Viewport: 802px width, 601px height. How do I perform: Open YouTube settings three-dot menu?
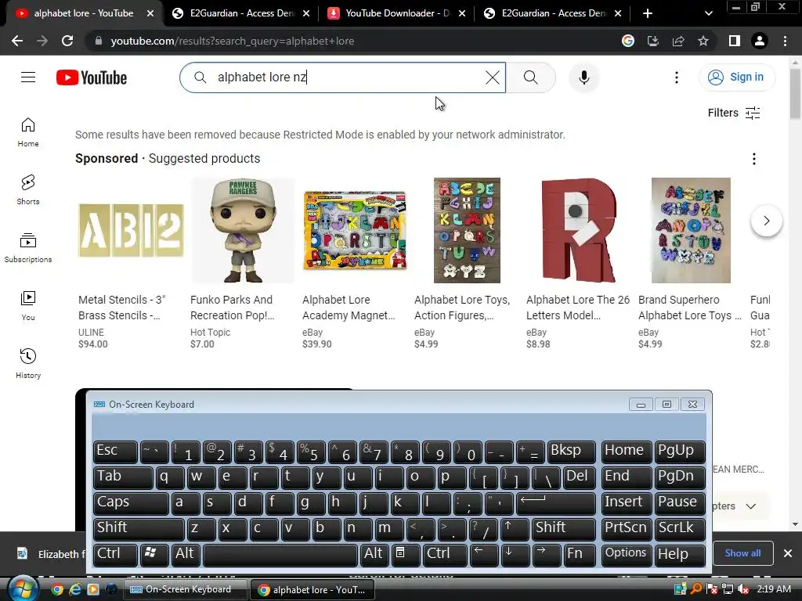click(x=676, y=77)
